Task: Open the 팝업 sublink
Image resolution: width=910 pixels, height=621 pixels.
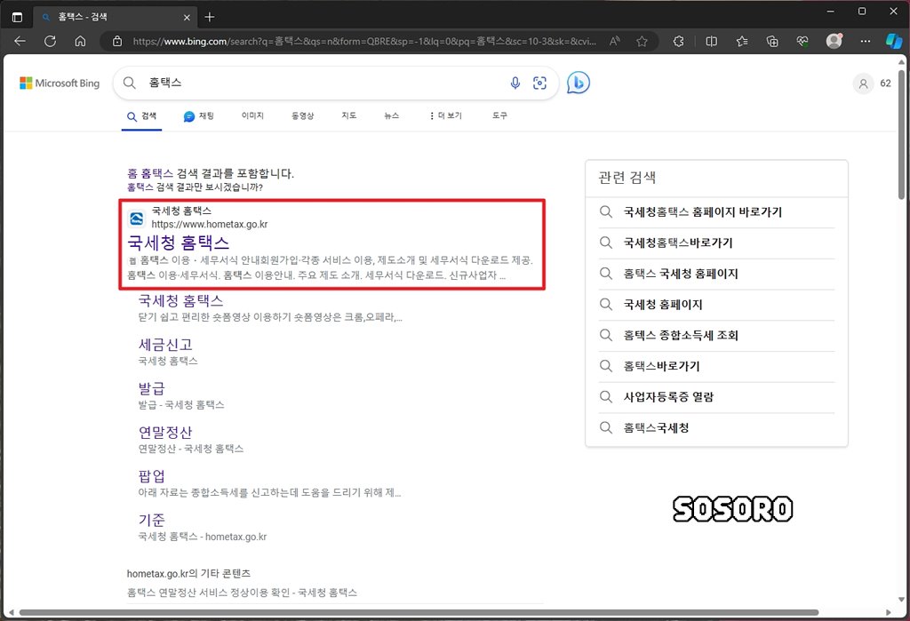Action: tap(151, 476)
